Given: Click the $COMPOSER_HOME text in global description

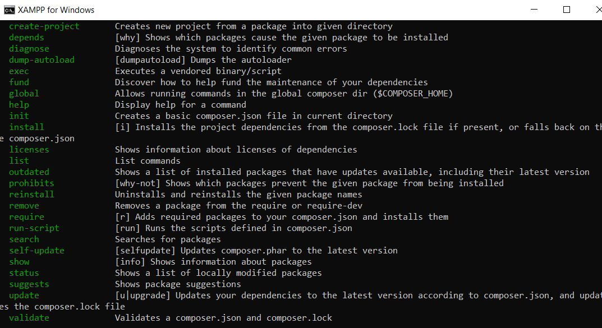Looking at the screenshot, I should click(x=413, y=94).
